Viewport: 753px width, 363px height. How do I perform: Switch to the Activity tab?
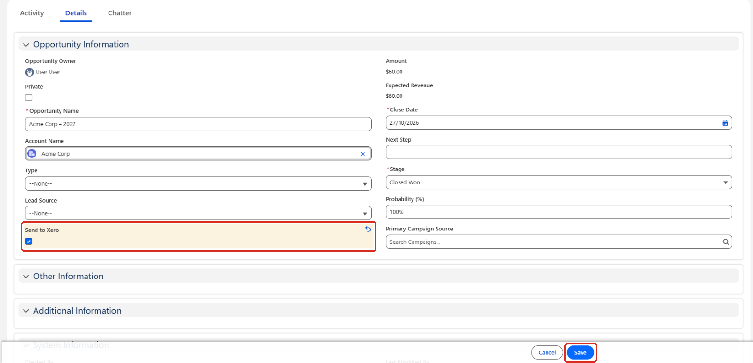point(32,13)
